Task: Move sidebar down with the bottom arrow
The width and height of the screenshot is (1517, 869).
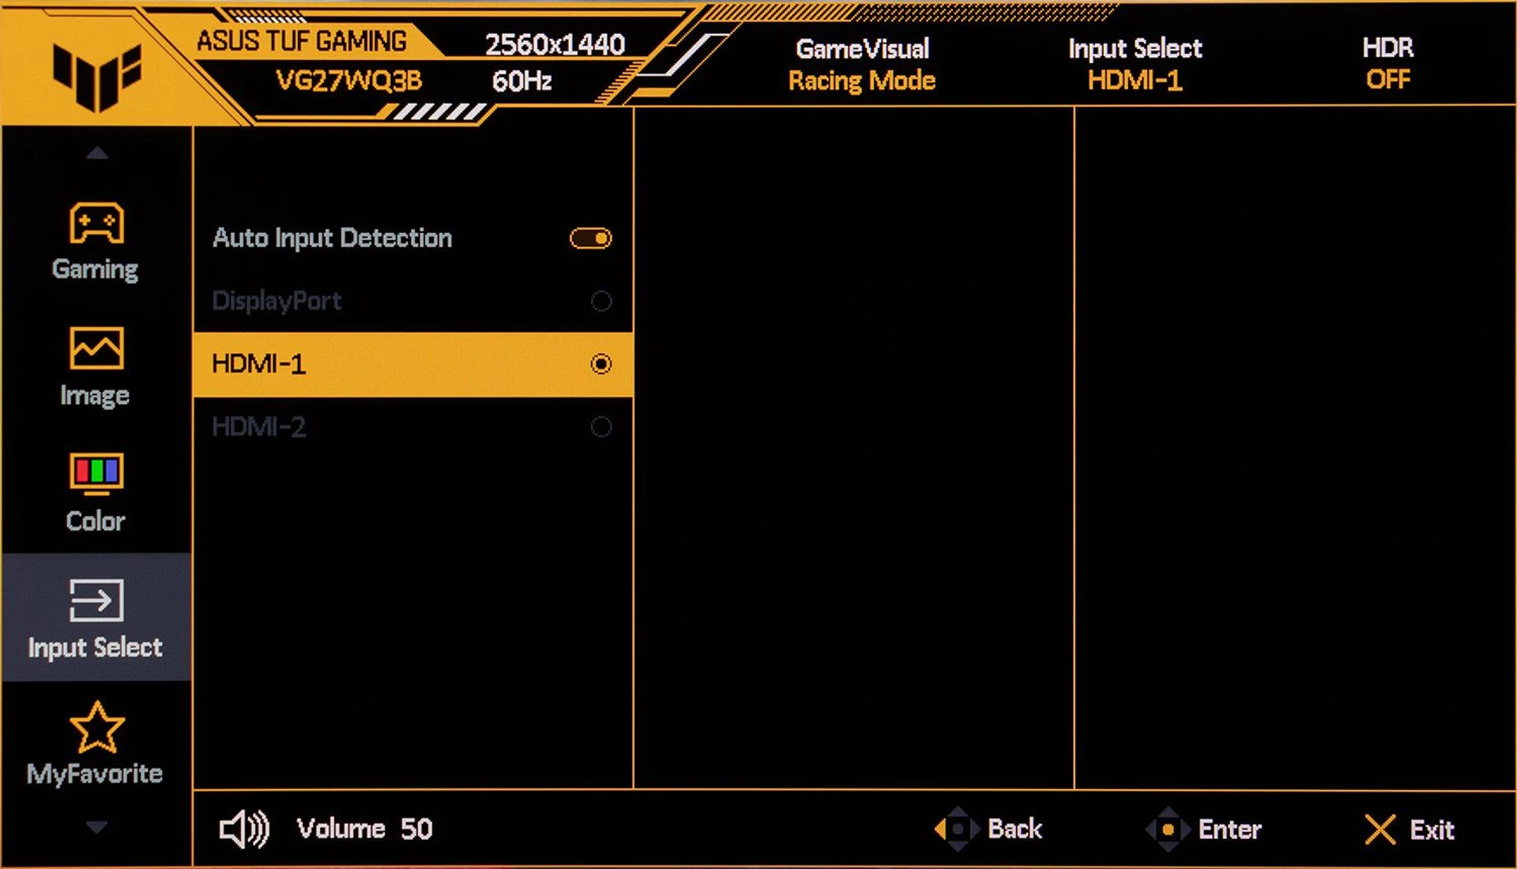Action: click(97, 827)
